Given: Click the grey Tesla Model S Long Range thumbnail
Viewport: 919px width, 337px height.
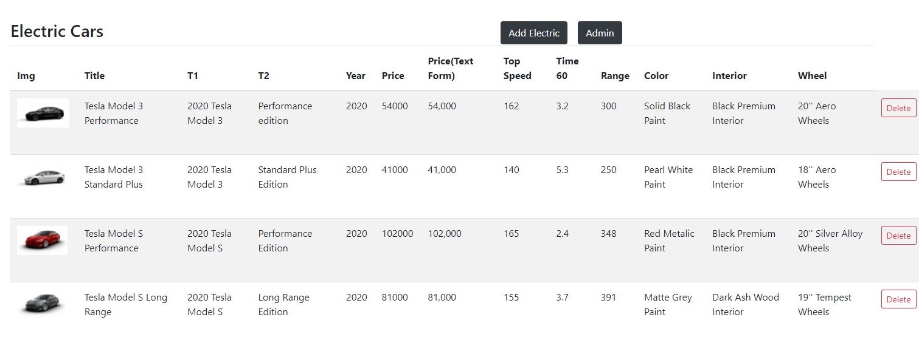Looking at the screenshot, I should [x=43, y=304].
